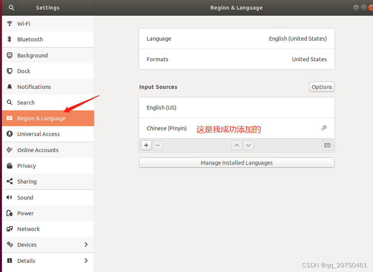
Task: Show keyboard layout preview icon
Action: tap(327, 145)
